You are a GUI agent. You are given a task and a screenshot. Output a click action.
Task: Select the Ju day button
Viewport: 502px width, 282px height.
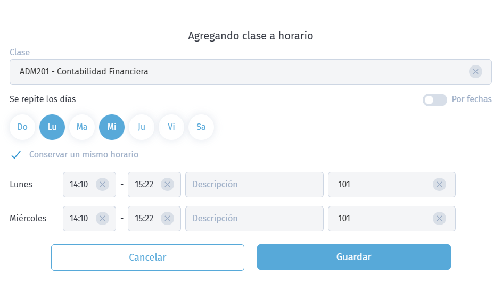tap(142, 127)
